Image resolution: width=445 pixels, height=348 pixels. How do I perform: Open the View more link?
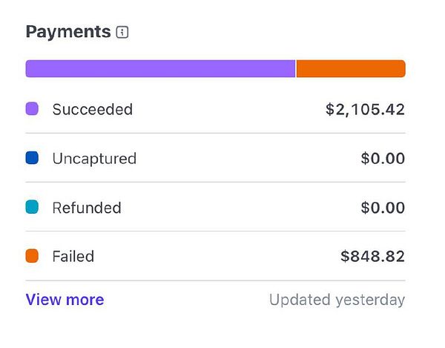[65, 300]
